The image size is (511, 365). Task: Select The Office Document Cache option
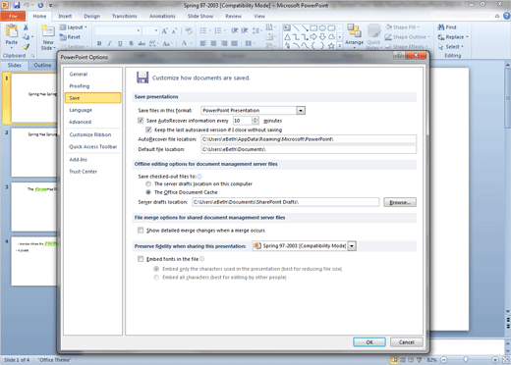148,192
